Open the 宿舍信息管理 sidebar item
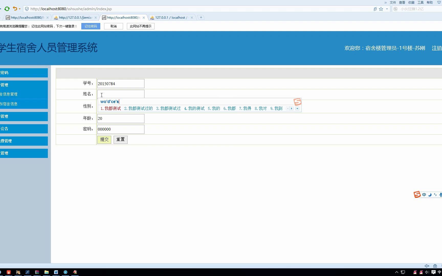The width and height of the screenshot is (442, 276). point(9,94)
